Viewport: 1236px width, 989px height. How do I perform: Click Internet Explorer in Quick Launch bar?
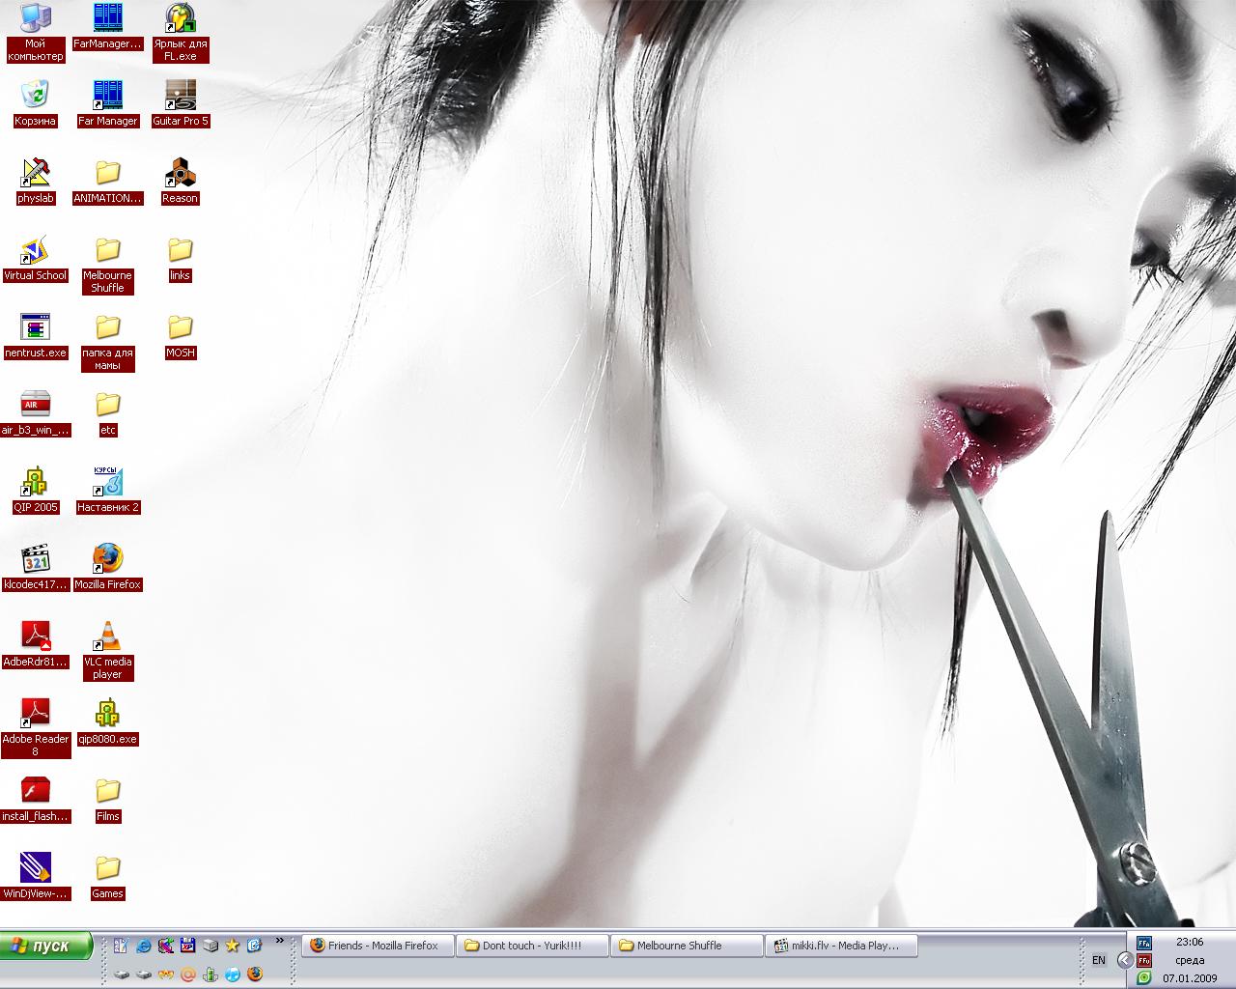144,946
